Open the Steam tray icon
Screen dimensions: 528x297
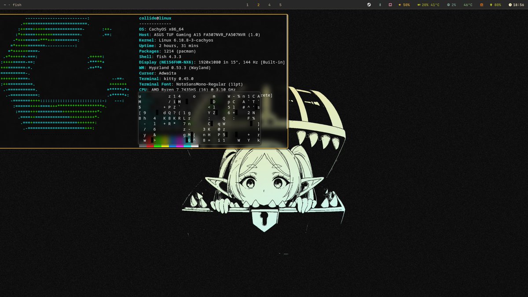(x=369, y=4)
